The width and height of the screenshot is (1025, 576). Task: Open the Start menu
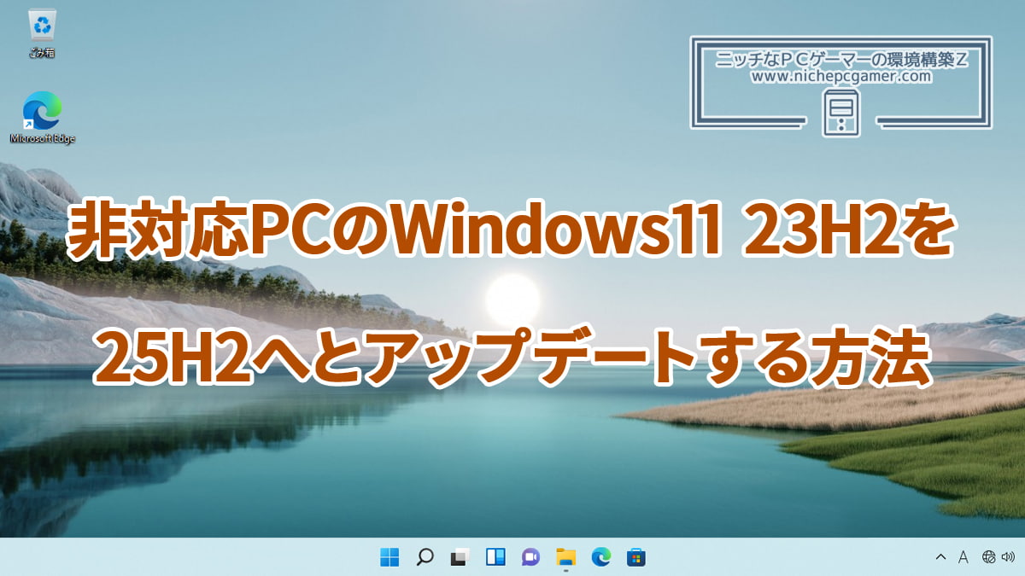tap(389, 559)
